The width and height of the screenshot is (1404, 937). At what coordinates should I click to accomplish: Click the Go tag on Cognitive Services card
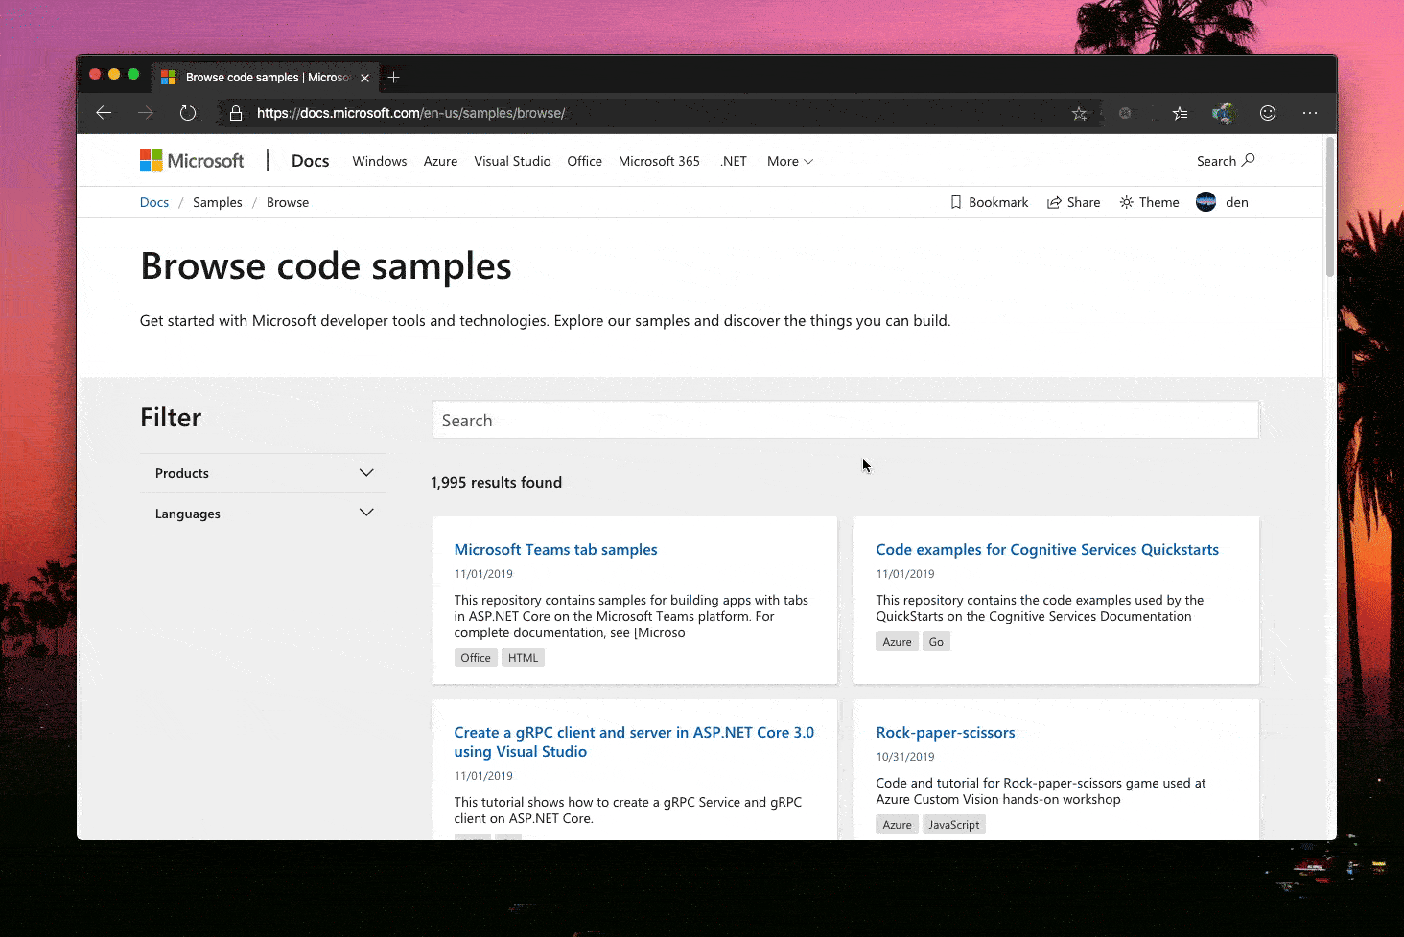tap(936, 642)
